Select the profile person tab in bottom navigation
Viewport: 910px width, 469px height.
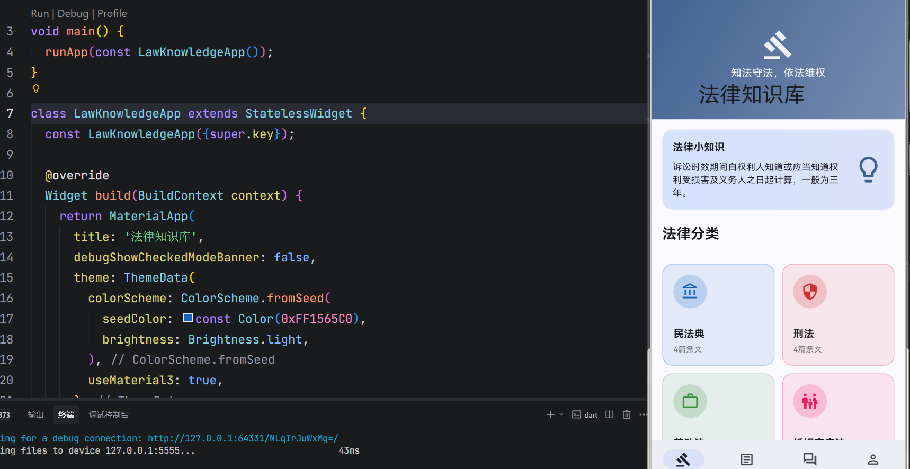(873, 459)
